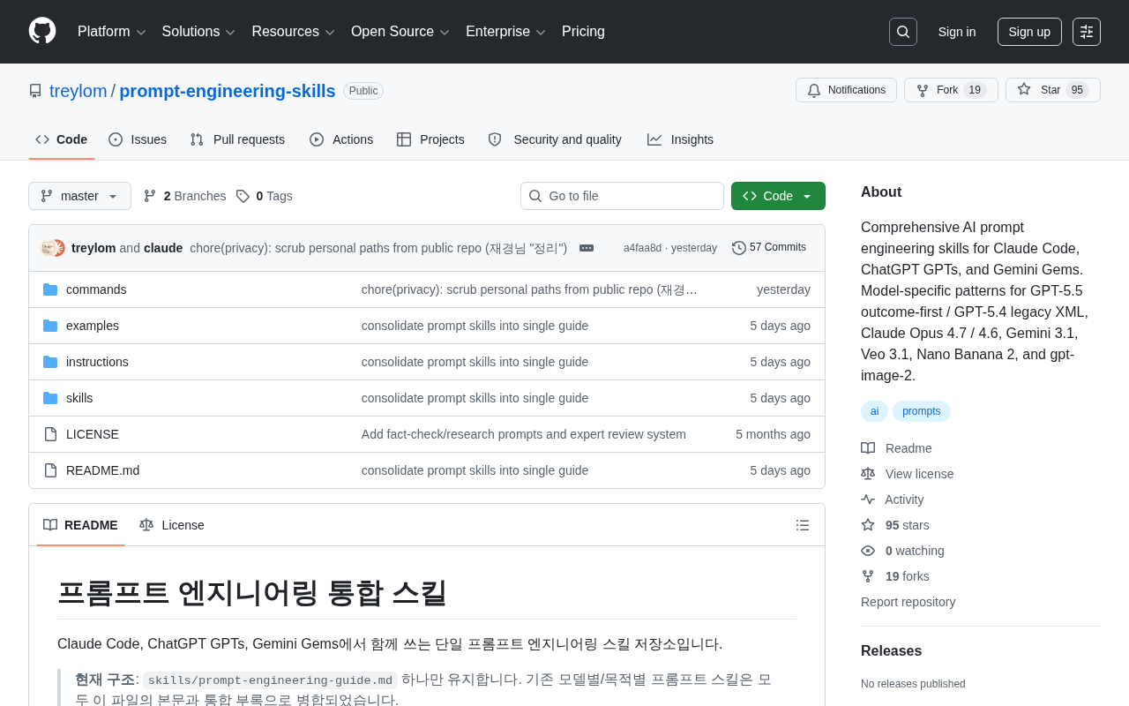Switch to the Actions tab
Image resolution: width=1129 pixels, height=706 pixels.
click(x=341, y=139)
